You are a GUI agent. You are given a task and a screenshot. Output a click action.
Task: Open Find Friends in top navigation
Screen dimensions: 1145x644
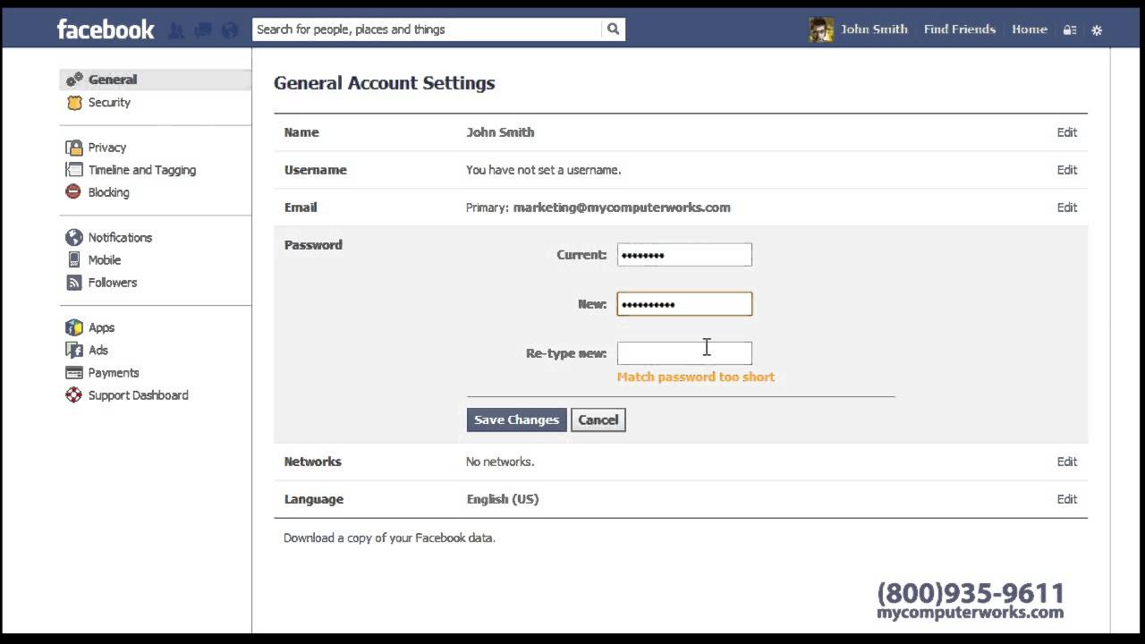coord(958,30)
